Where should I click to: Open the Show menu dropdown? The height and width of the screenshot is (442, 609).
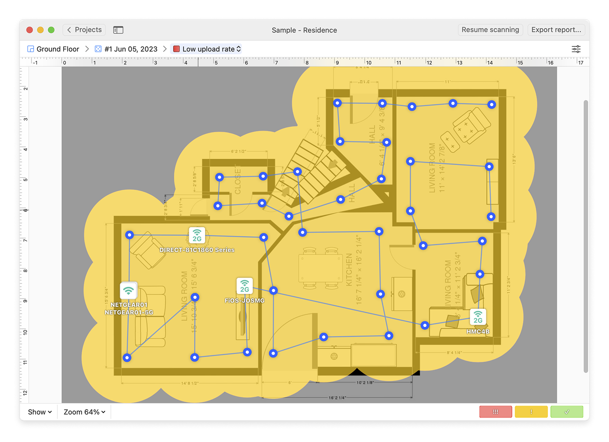(x=39, y=412)
